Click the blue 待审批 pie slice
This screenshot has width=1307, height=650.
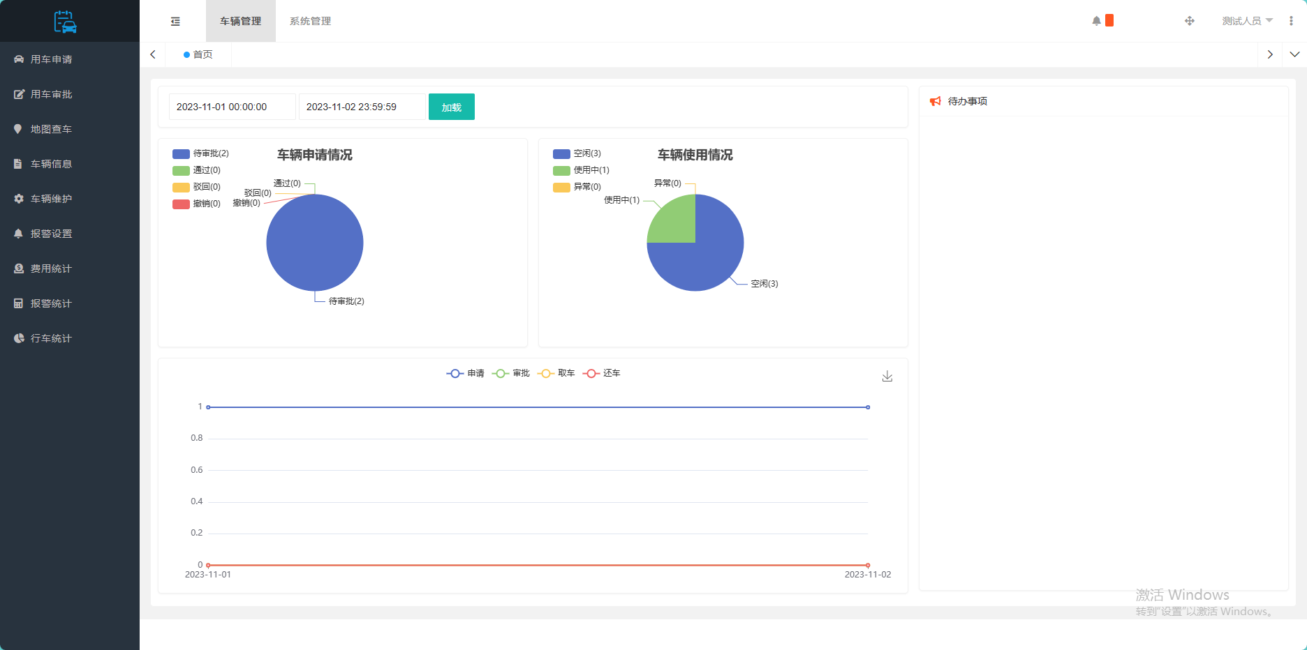[315, 243]
